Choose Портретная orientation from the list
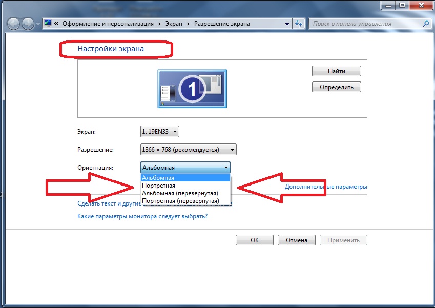Screen dimensions: 435x308 159,186
